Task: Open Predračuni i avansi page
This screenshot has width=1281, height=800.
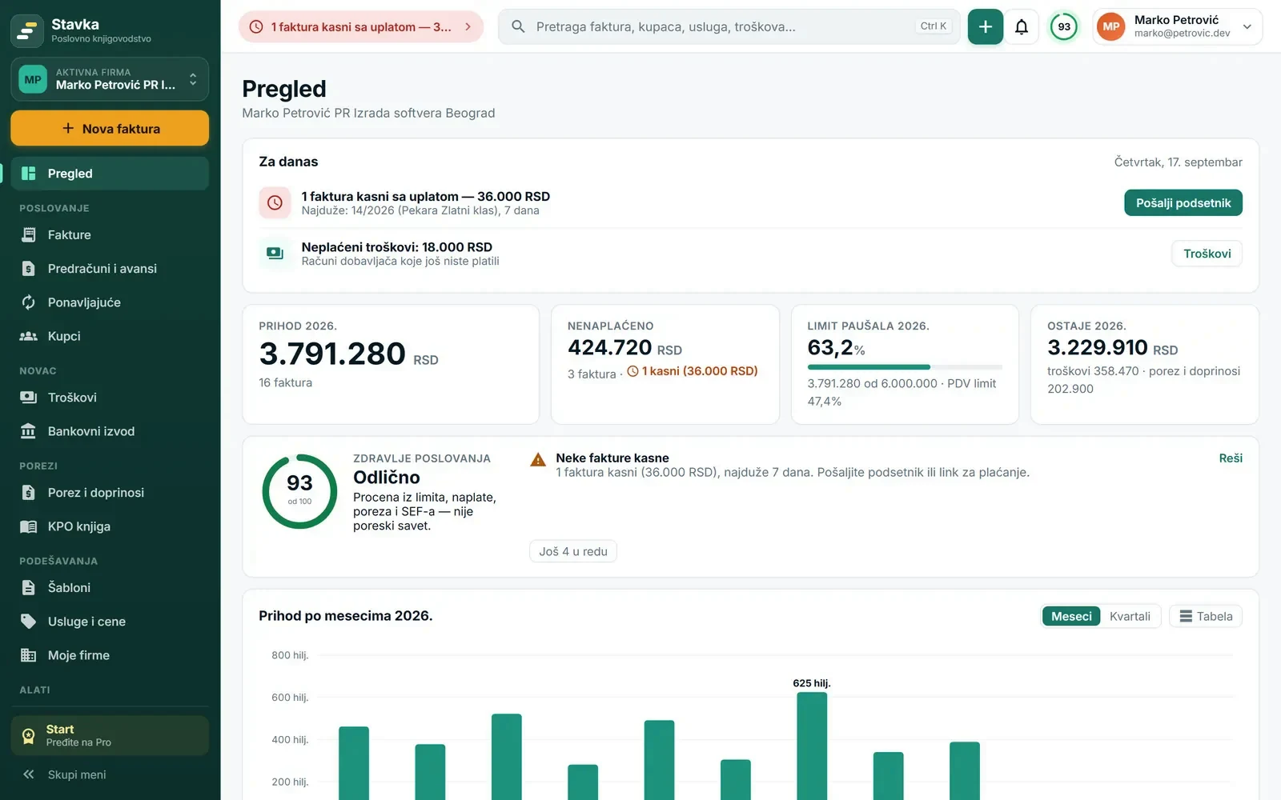Action: (x=110, y=269)
